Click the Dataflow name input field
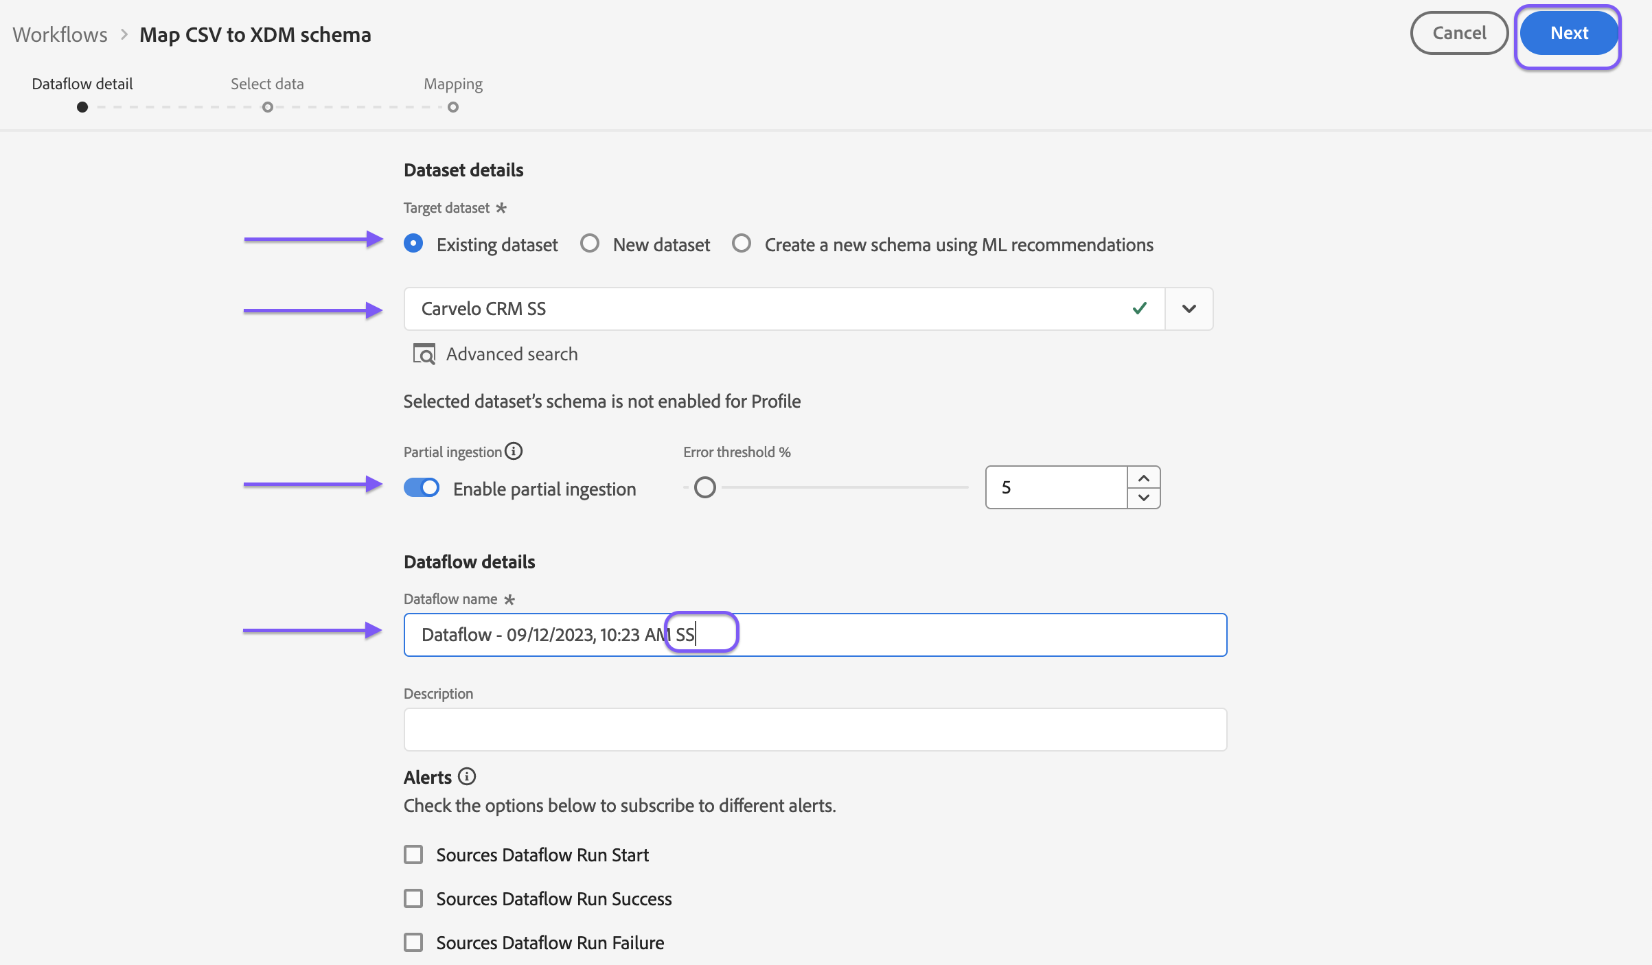Viewport: 1652px width, 965px height. (x=815, y=635)
